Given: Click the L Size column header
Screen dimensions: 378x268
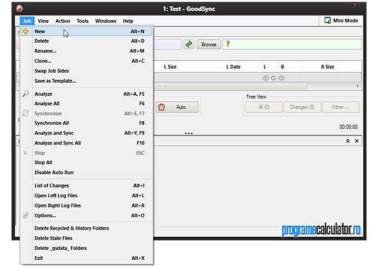Looking at the screenshot, I should [x=170, y=67].
